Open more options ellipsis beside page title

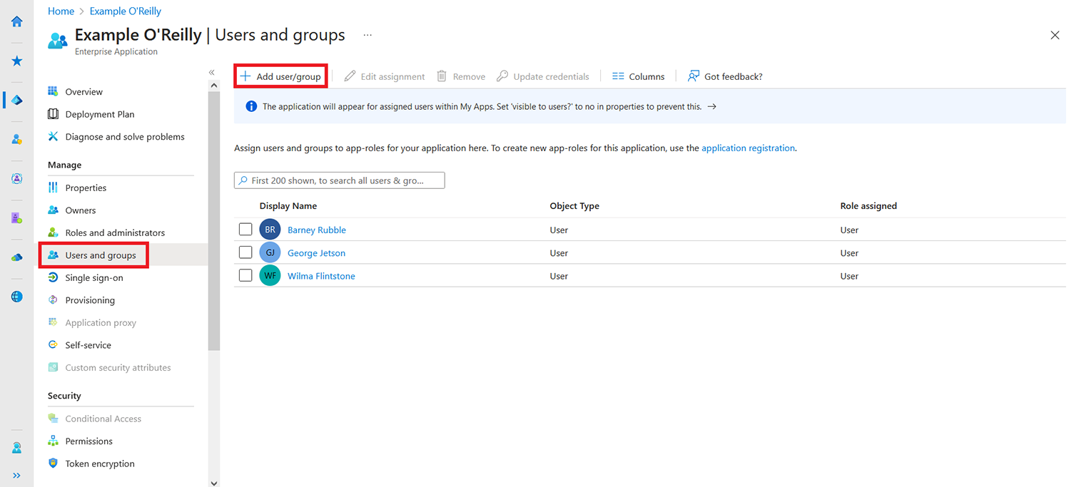(368, 35)
